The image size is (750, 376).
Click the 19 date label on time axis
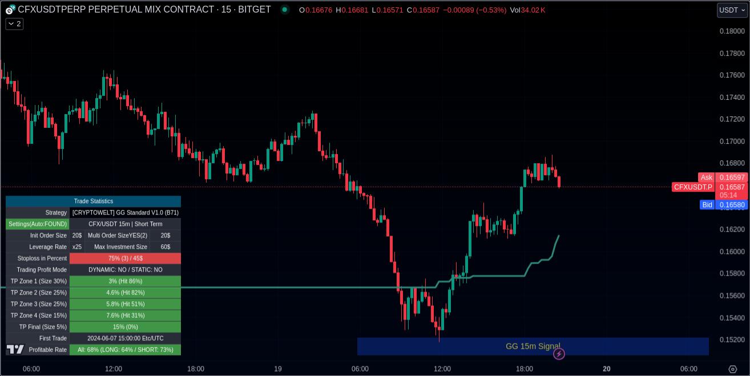(x=278, y=369)
